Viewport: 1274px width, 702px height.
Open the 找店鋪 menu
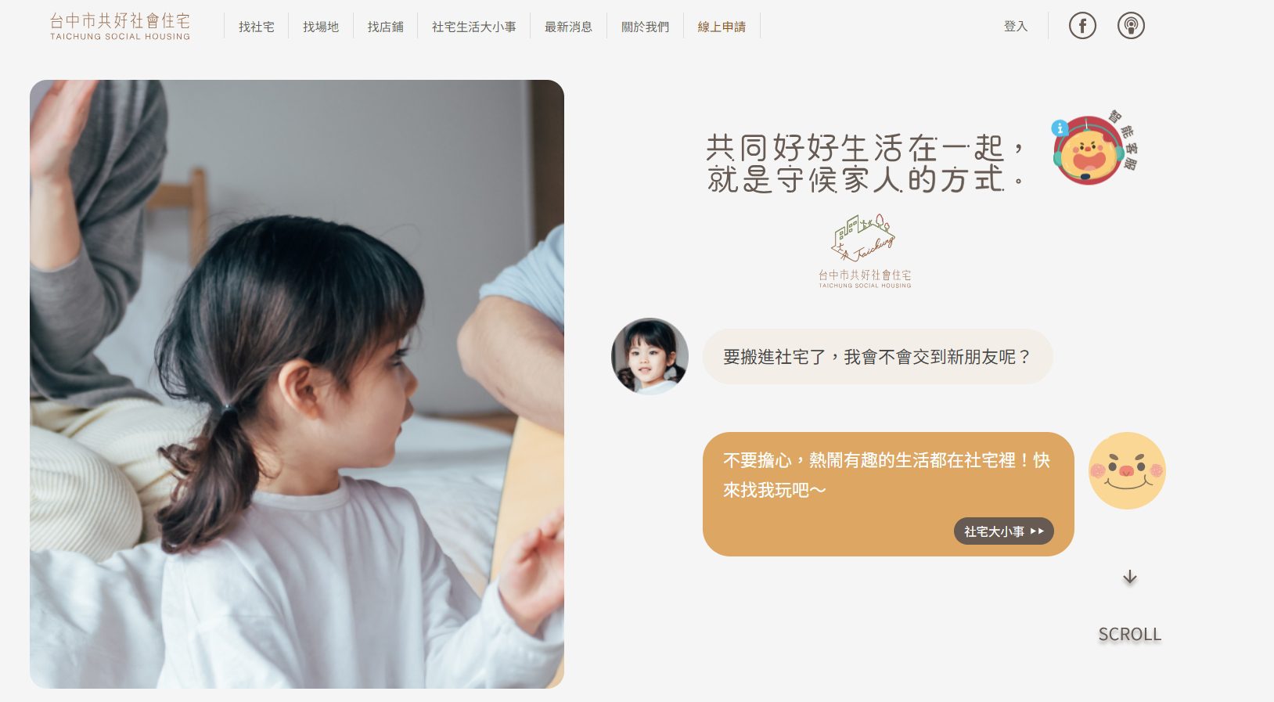point(386,27)
